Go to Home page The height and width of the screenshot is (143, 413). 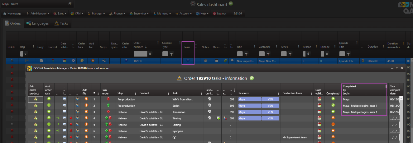point(12,14)
